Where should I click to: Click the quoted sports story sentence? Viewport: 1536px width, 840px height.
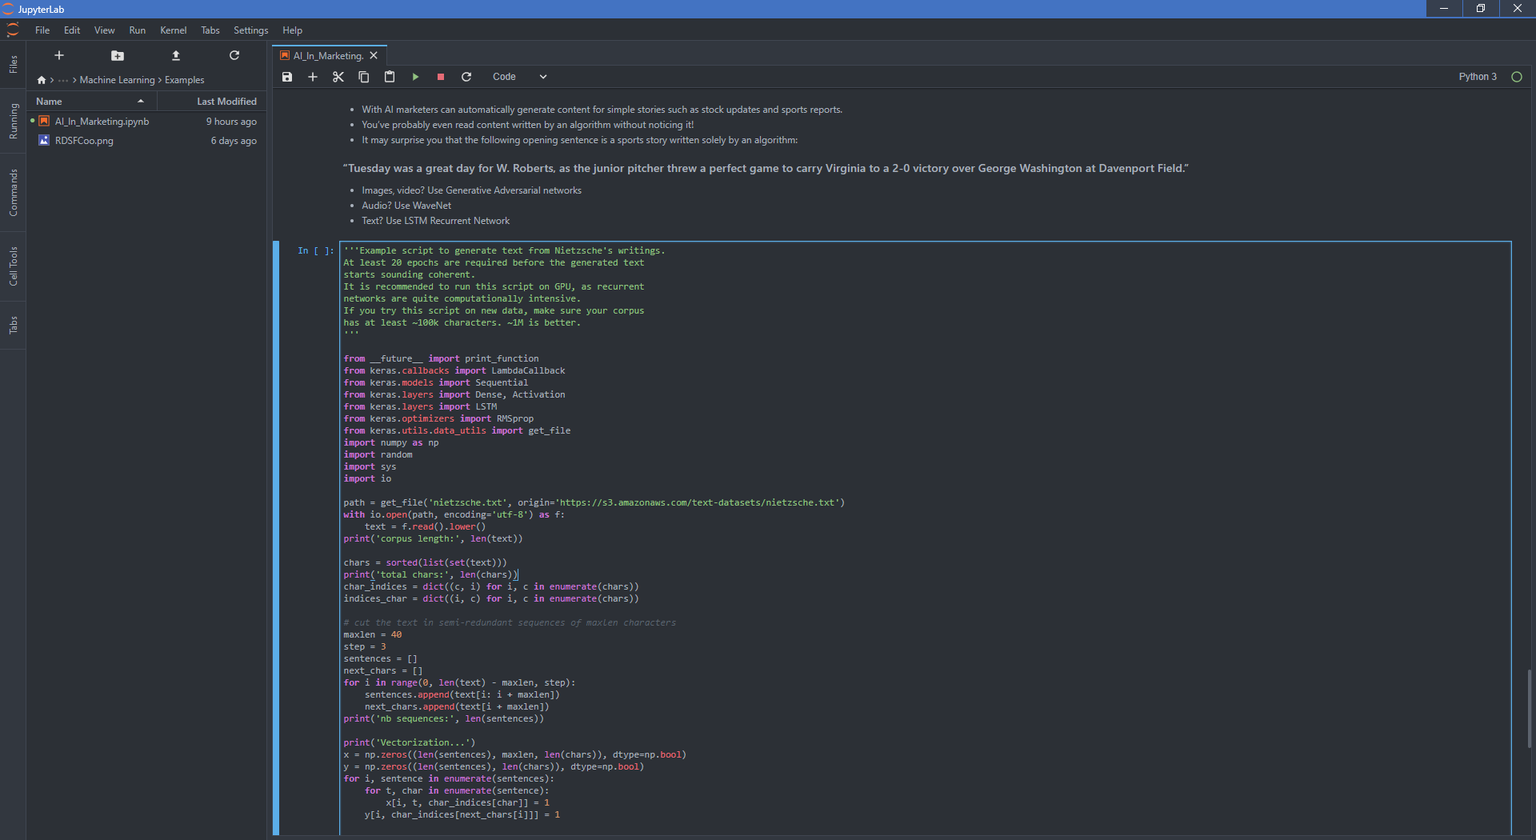[x=766, y=169]
